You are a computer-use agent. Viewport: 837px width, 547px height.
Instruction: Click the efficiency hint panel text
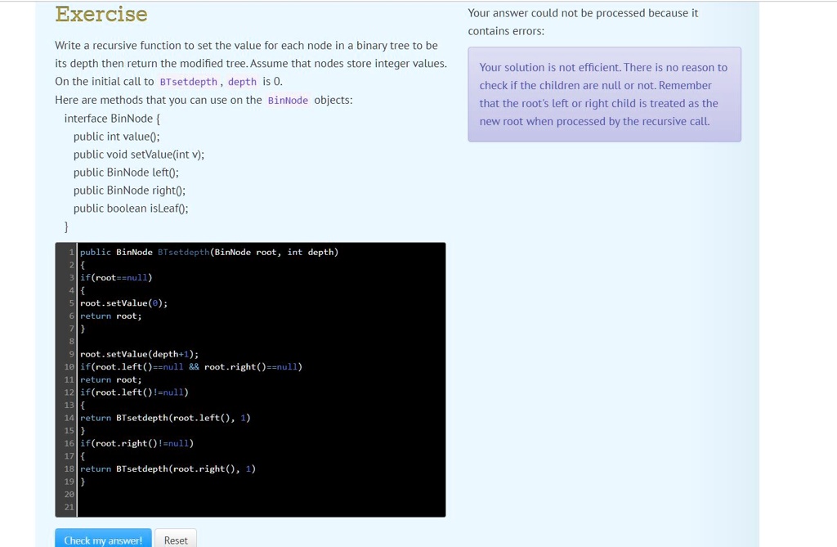(604, 94)
